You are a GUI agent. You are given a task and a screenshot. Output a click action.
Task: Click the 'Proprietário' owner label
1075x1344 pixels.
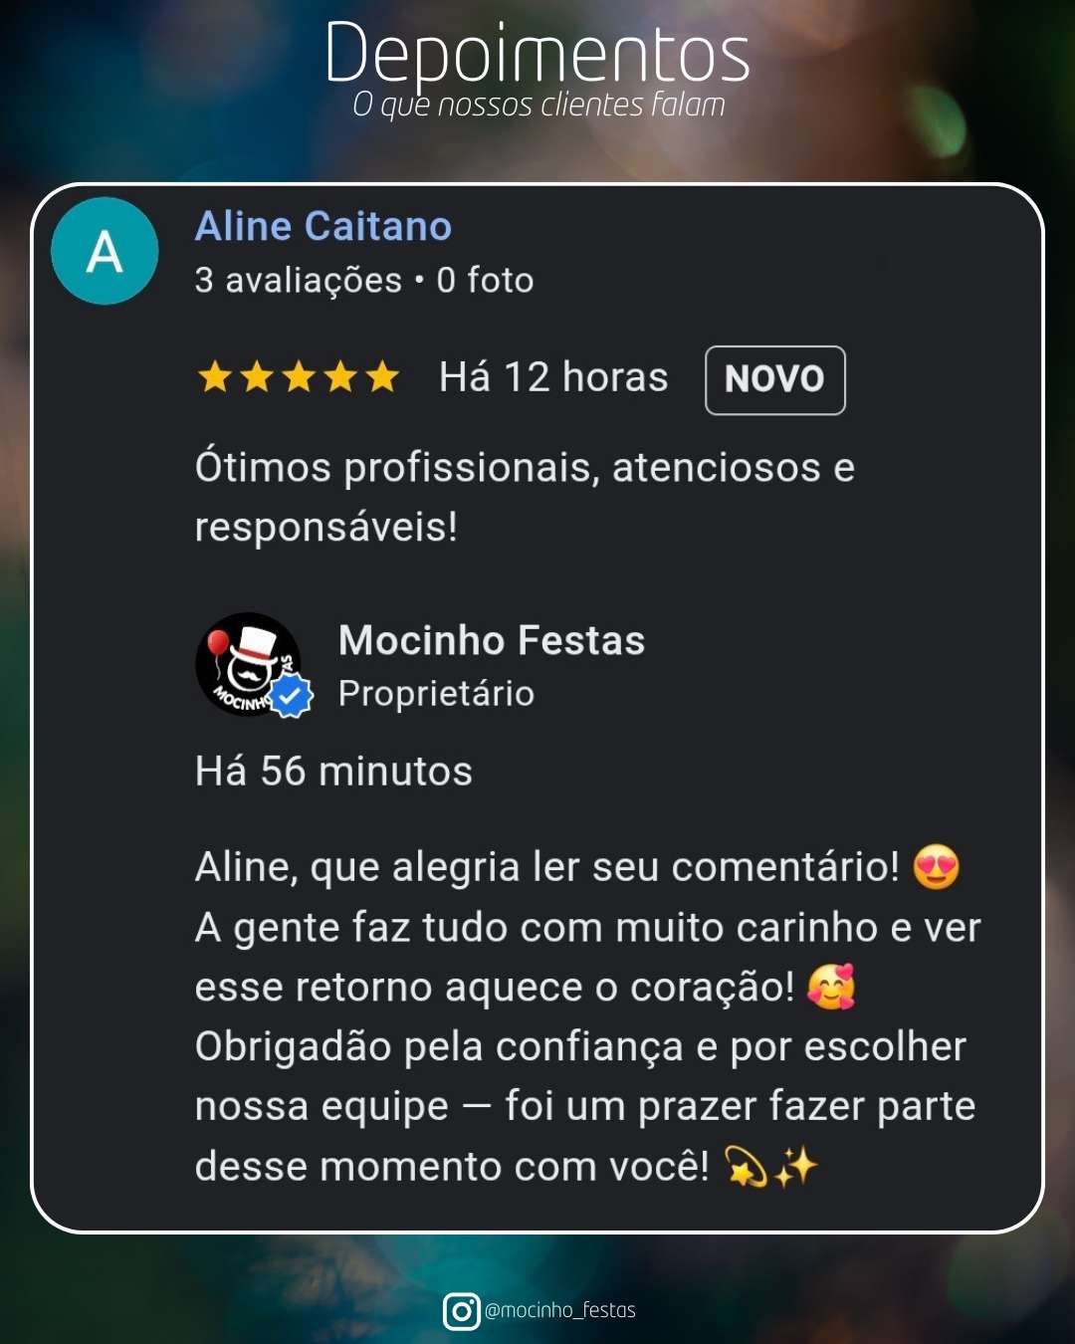click(436, 694)
